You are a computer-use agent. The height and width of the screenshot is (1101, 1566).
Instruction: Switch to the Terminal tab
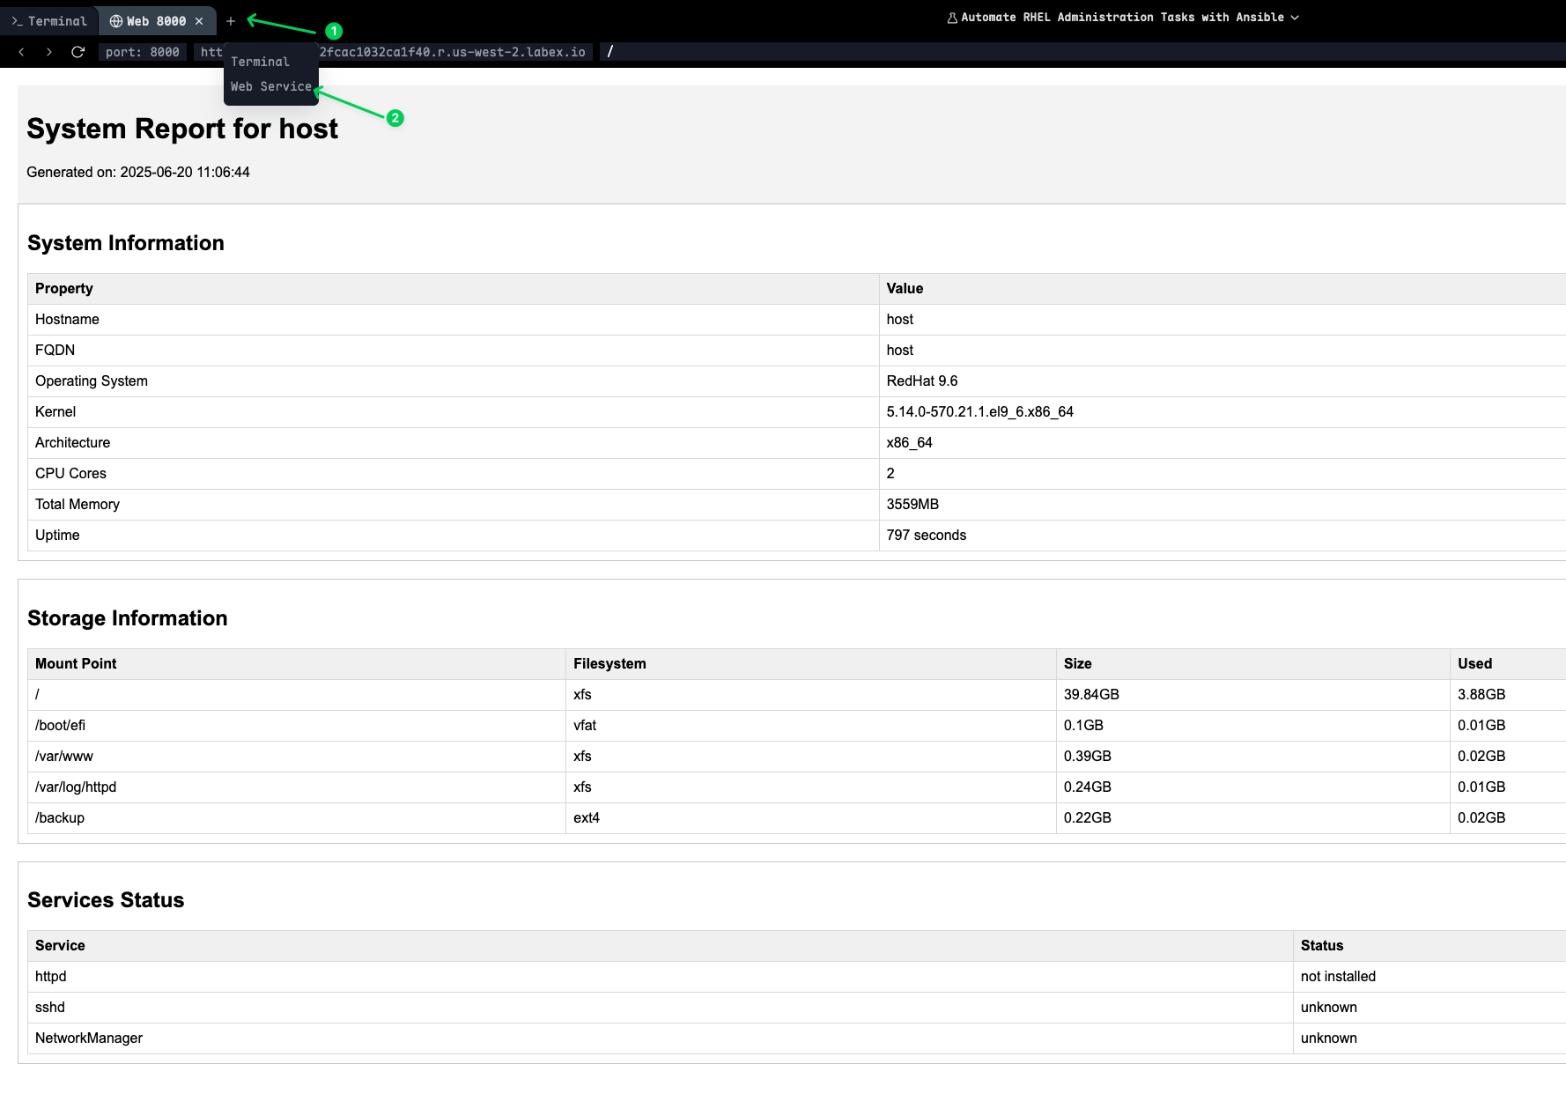(57, 20)
